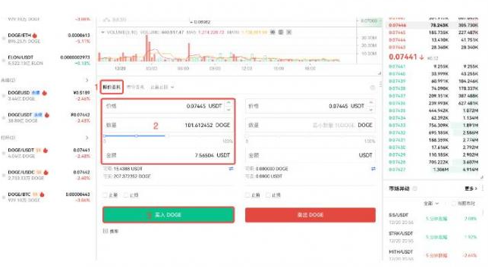
Task: Open the 止盈止损 order type dropdown
Action: [x=162, y=87]
